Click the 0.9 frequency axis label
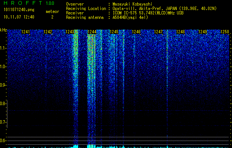 tap(3, 85)
